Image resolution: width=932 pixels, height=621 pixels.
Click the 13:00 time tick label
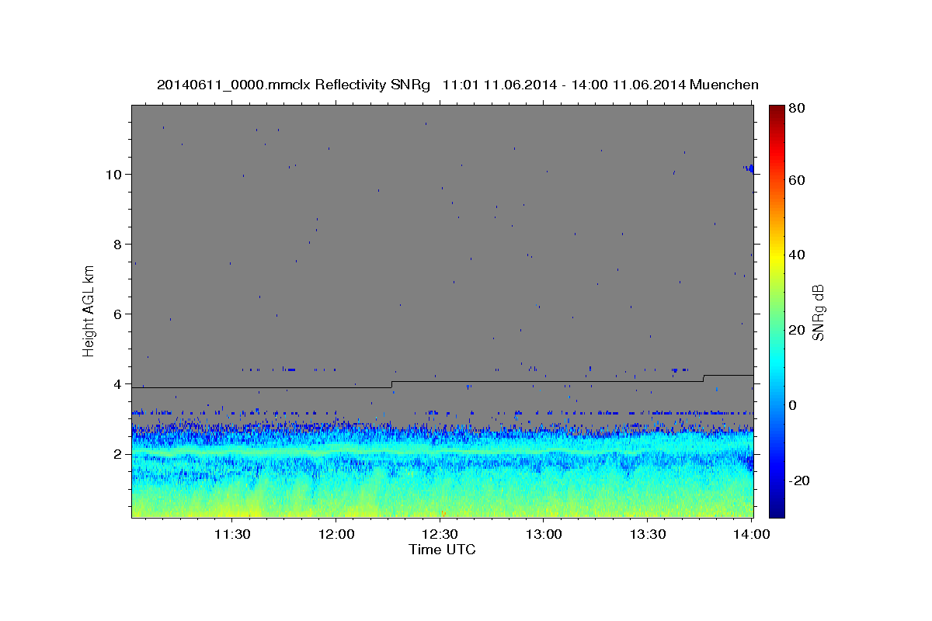[x=544, y=534]
